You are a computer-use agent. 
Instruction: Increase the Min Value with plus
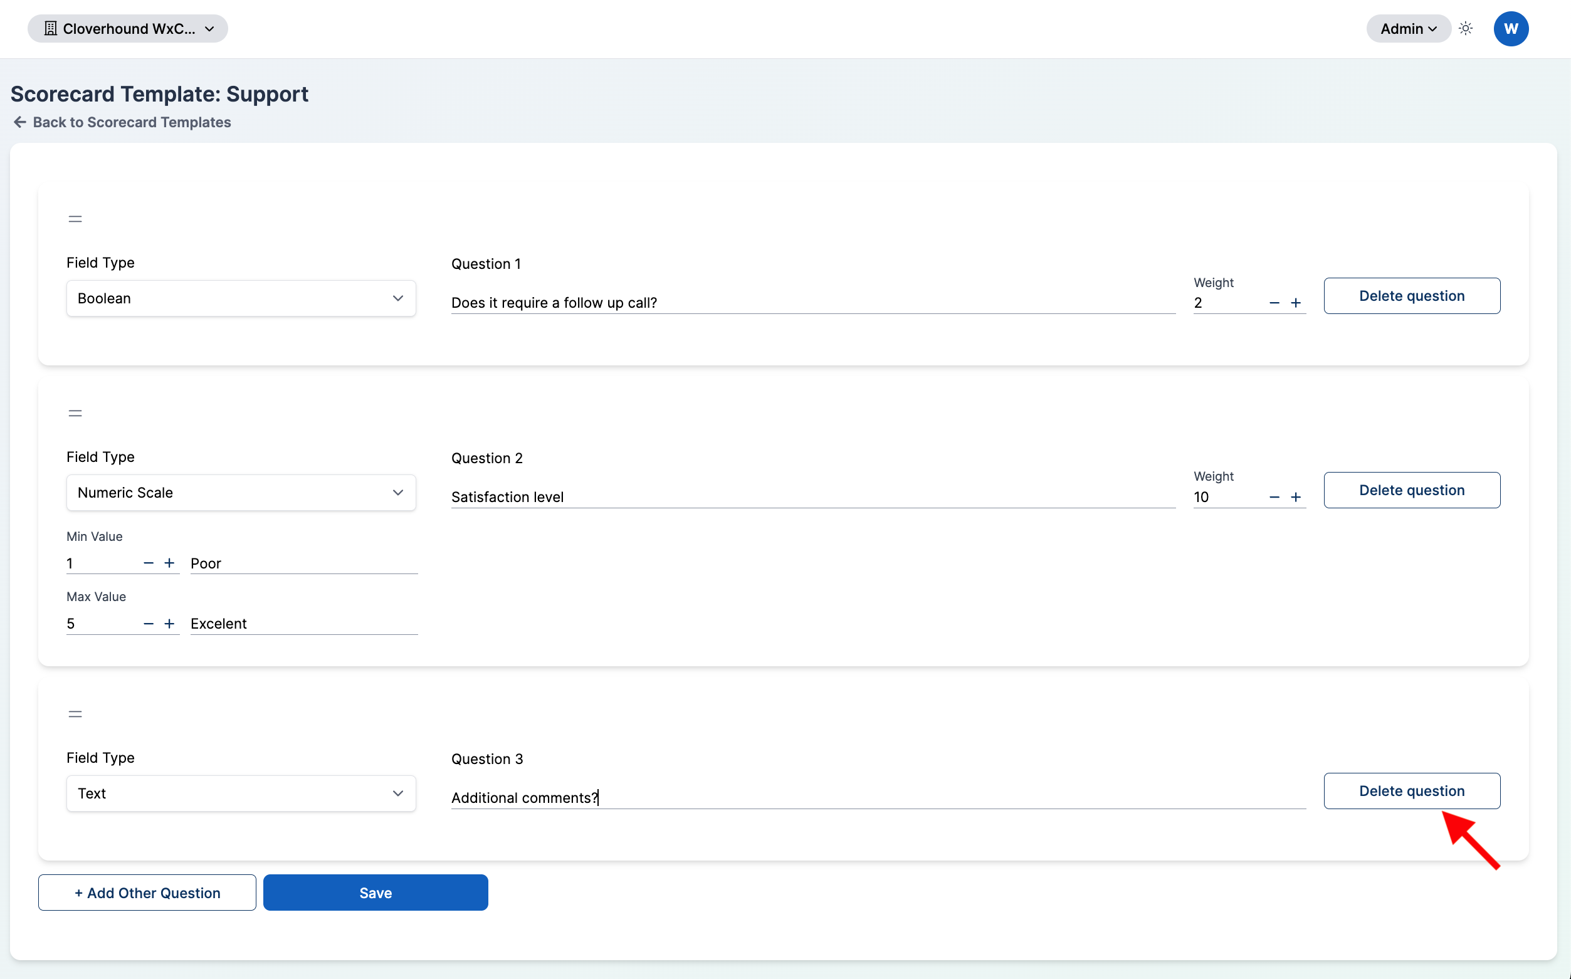point(170,563)
